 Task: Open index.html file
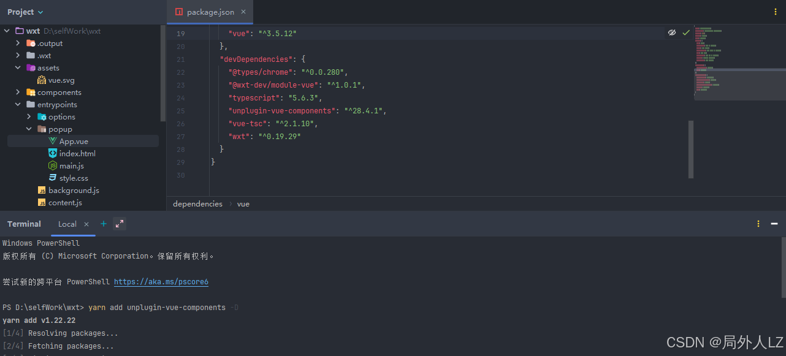77,153
